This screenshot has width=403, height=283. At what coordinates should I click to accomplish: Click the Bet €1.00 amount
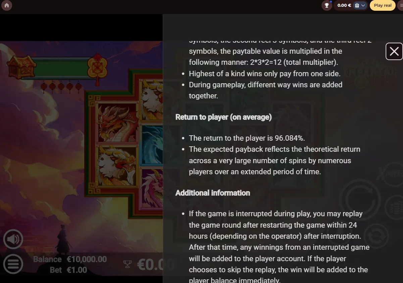[x=68, y=270]
